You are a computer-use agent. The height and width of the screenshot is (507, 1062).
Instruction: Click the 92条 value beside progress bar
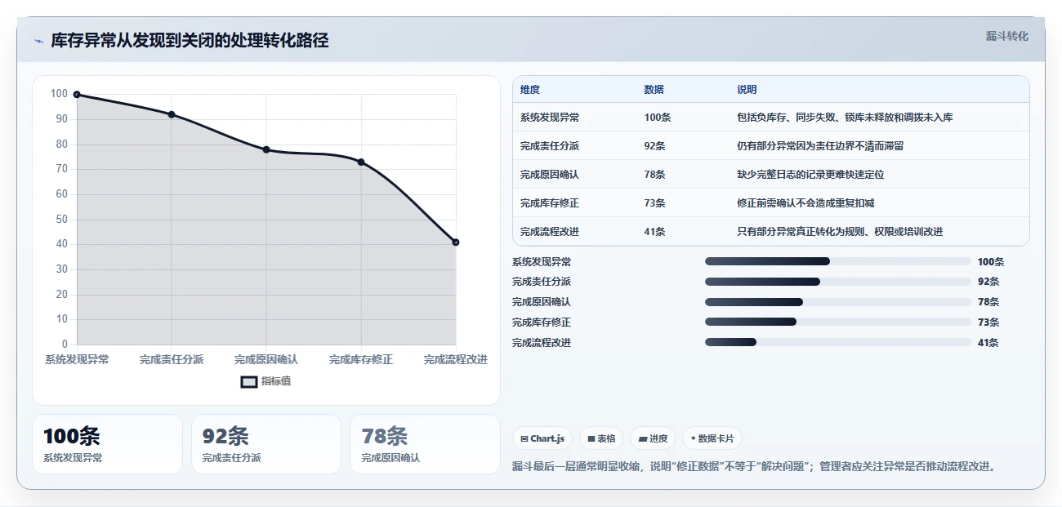pos(988,282)
